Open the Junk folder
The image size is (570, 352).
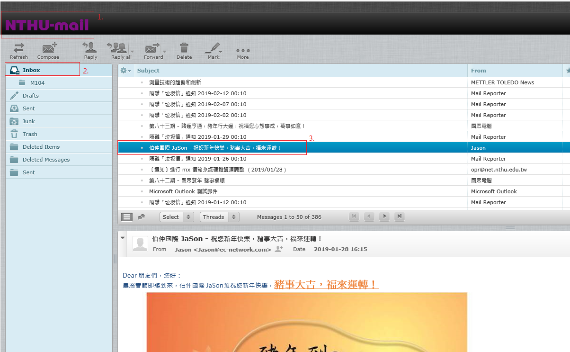(29, 121)
